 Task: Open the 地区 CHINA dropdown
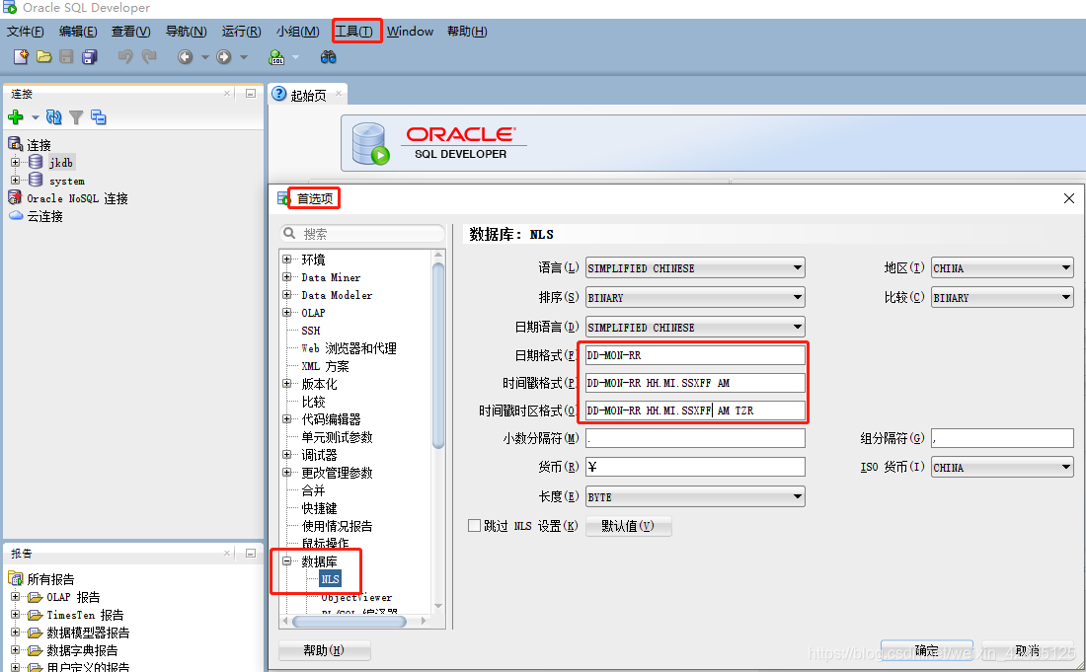coord(1001,267)
